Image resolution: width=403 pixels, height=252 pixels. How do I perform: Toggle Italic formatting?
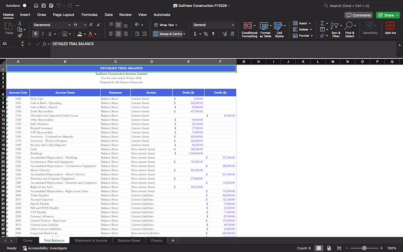pyautogui.click(x=42, y=34)
